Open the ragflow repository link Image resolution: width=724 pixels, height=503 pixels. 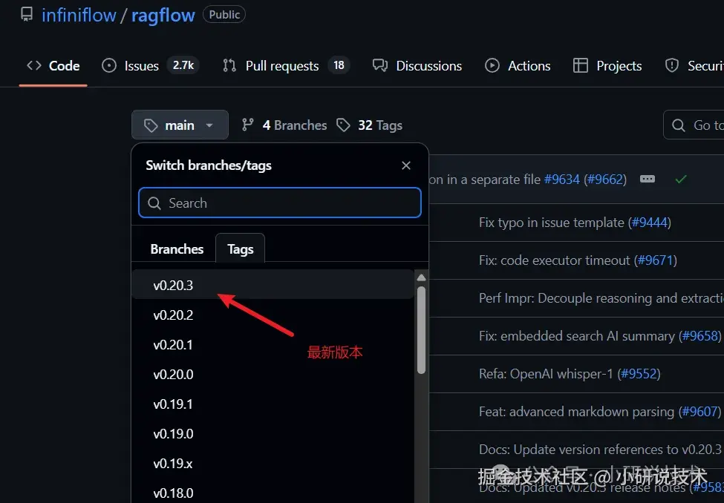coord(163,16)
